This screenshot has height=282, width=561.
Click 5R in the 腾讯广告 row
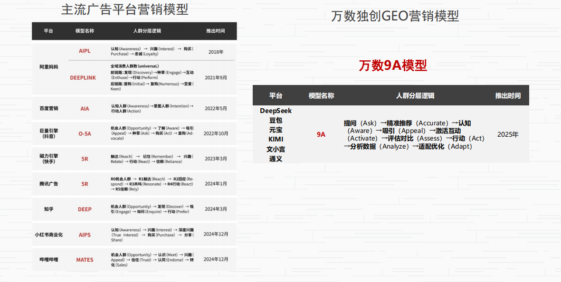pyautogui.click(x=85, y=184)
